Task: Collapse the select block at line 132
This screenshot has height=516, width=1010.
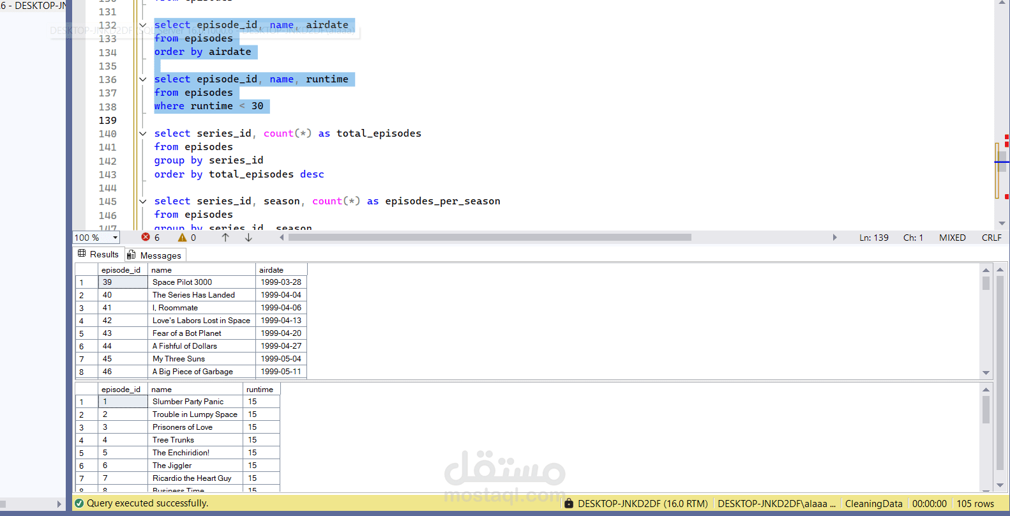Action: [x=143, y=26]
